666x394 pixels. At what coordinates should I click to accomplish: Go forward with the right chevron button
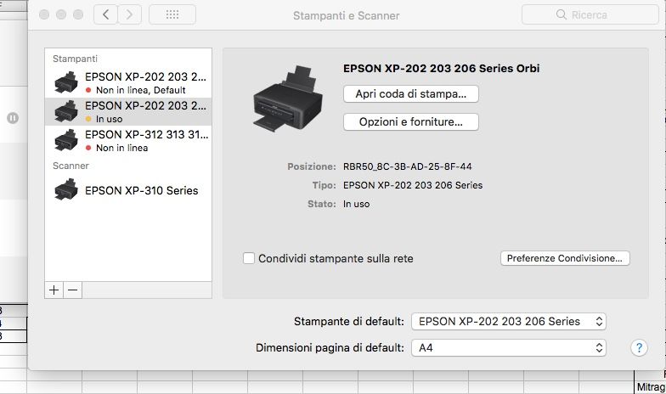(x=129, y=15)
